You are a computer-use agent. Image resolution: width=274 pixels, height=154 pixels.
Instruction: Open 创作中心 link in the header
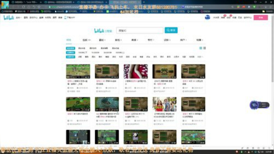(248, 18)
